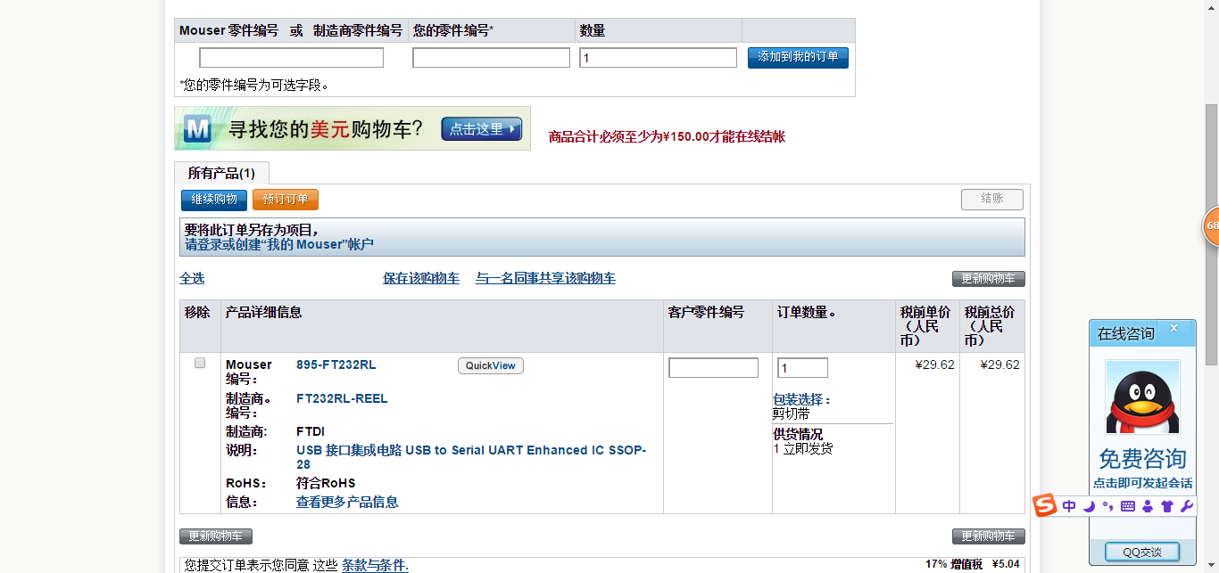Click the scrollbar down arrow
Screen dimensions: 1219x573
coord(1211,564)
